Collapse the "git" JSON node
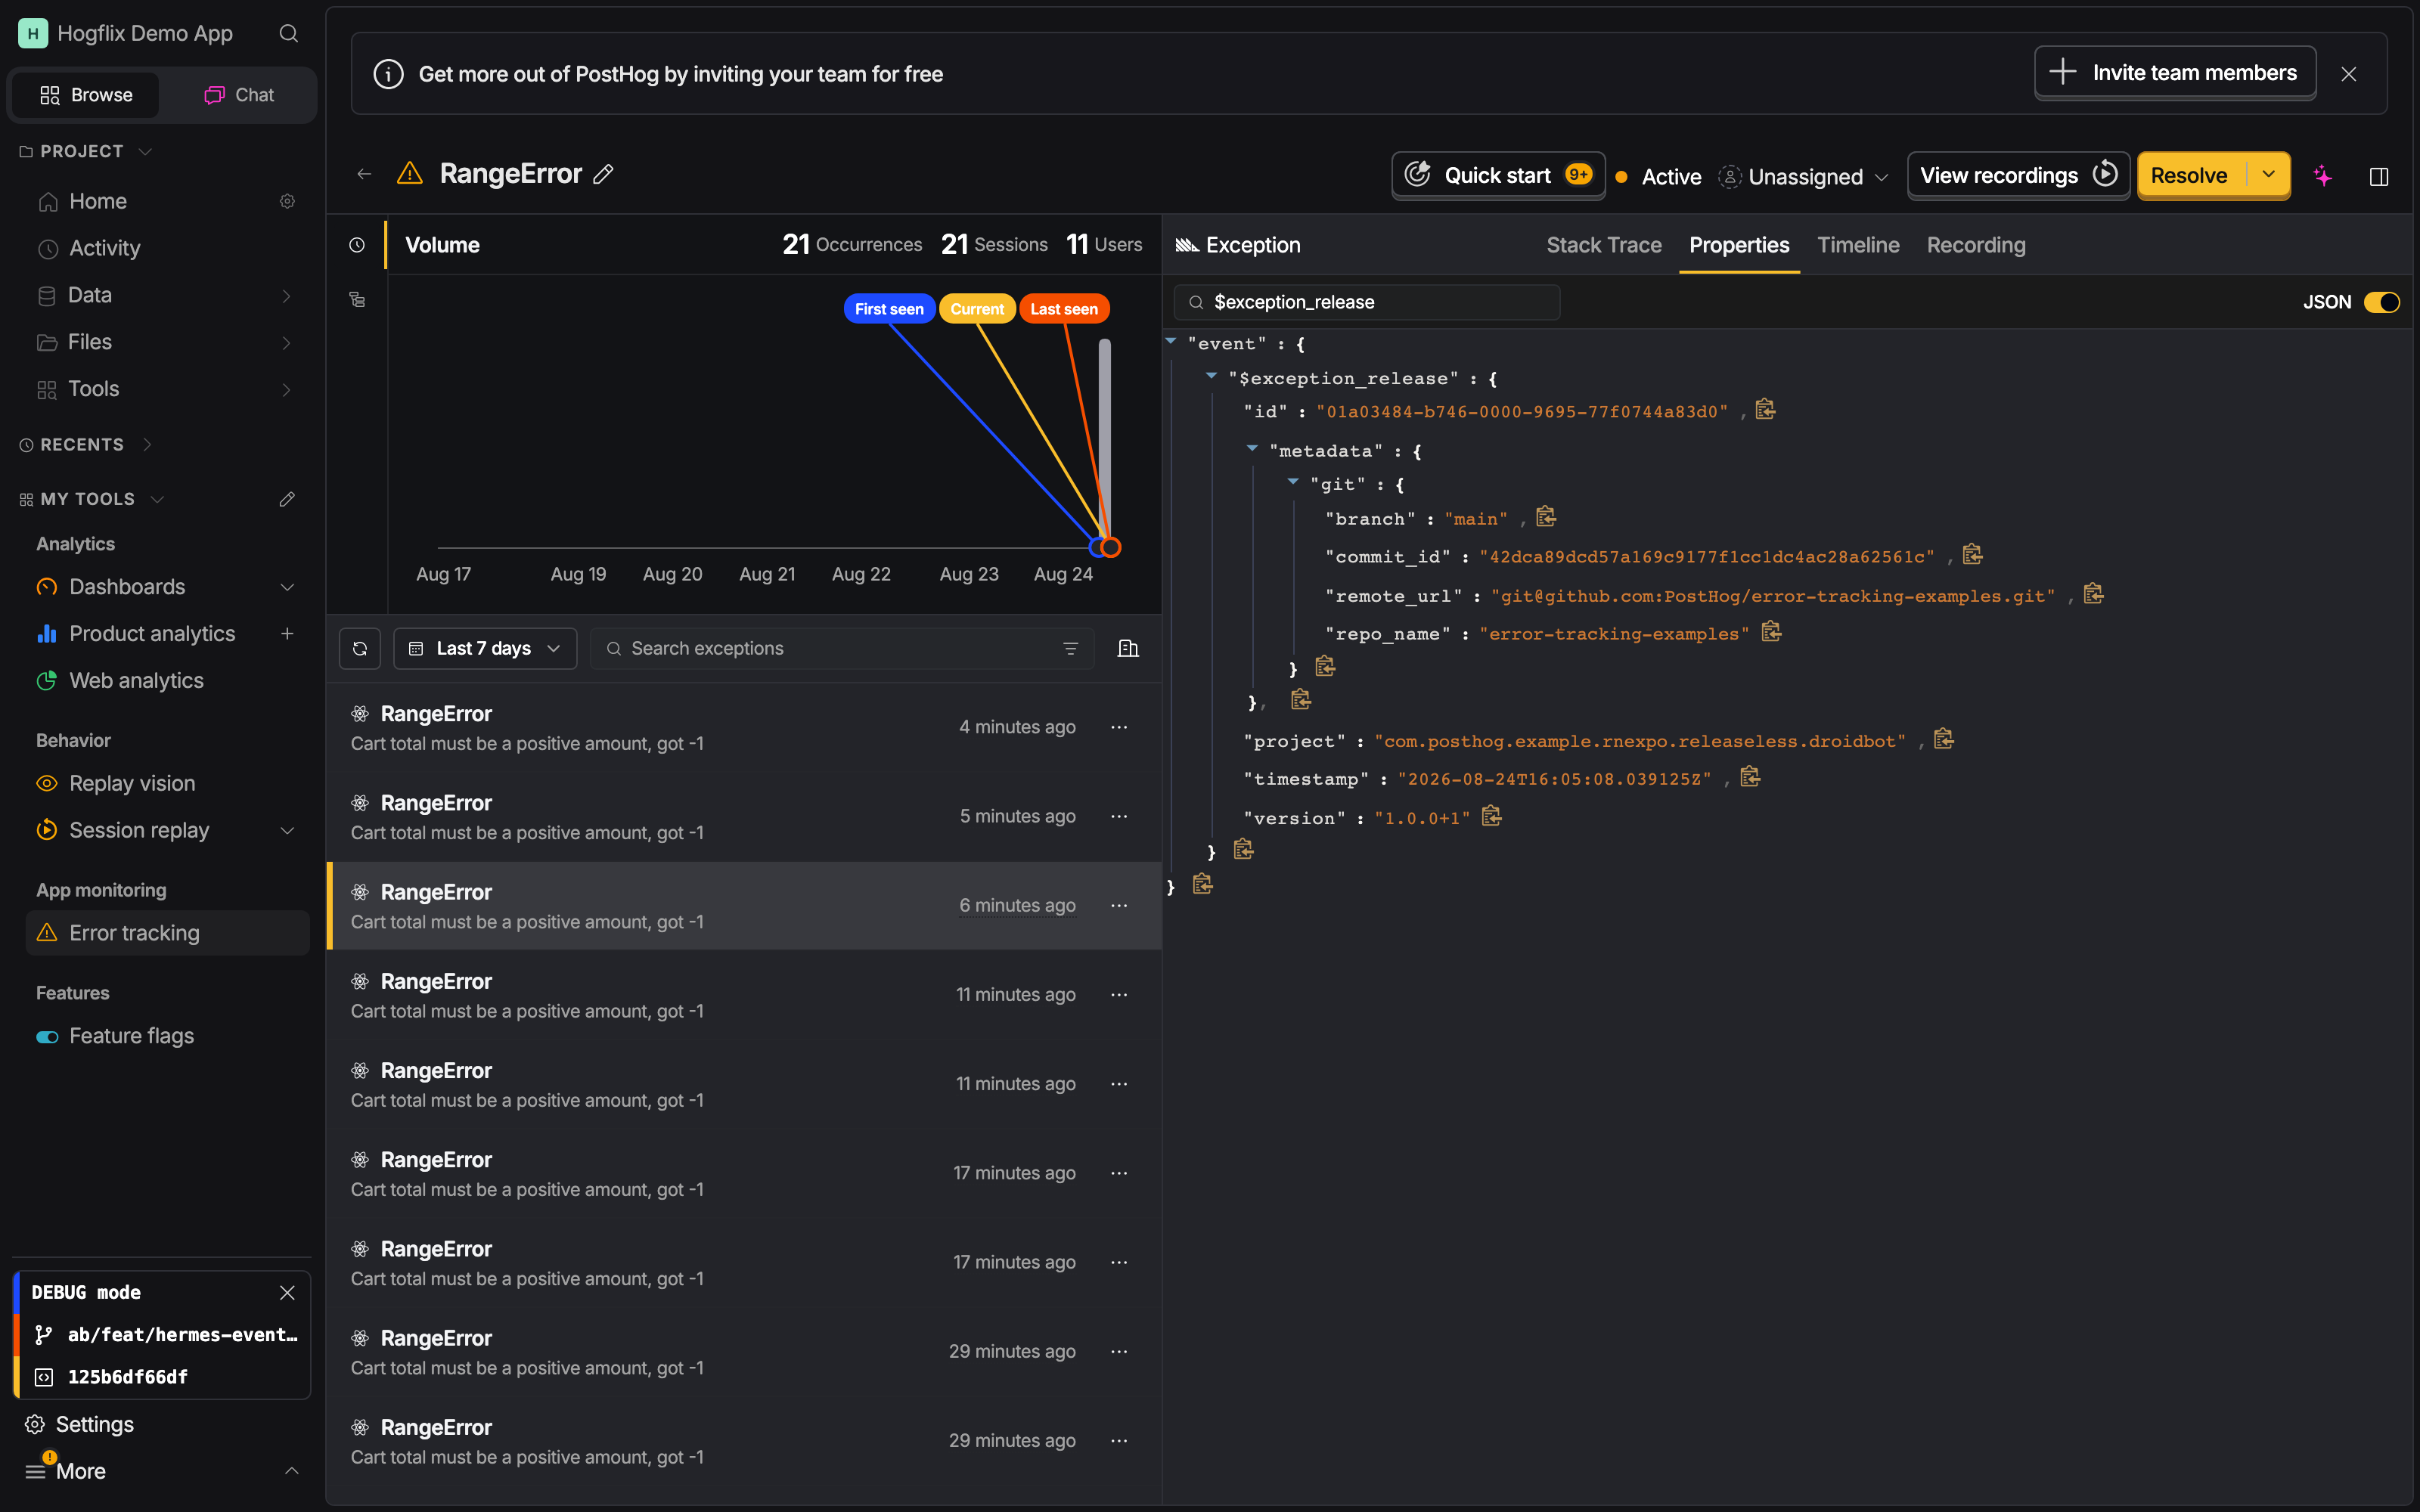The width and height of the screenshot is (2420, 1512). 1293,482
